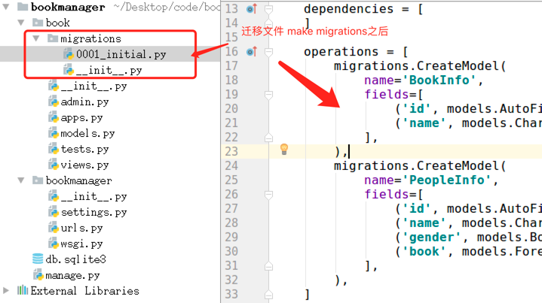Viewport: 542px width, 303px height.
Task: Click the inner bookmanager folder icon
Action: tap(38, 180)
